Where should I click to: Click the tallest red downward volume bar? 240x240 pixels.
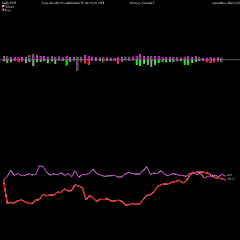click(x=77, y=65)
